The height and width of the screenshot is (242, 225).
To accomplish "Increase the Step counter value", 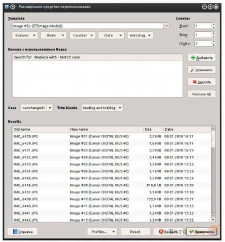I will pos(213,33).
